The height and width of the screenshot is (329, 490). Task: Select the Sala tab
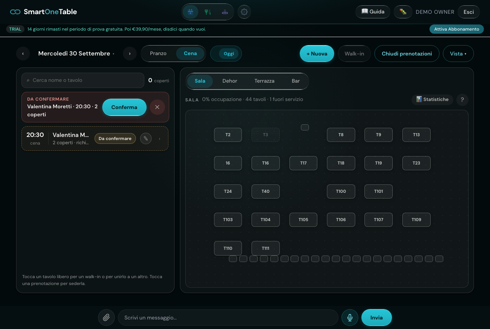tap(200, 81)
